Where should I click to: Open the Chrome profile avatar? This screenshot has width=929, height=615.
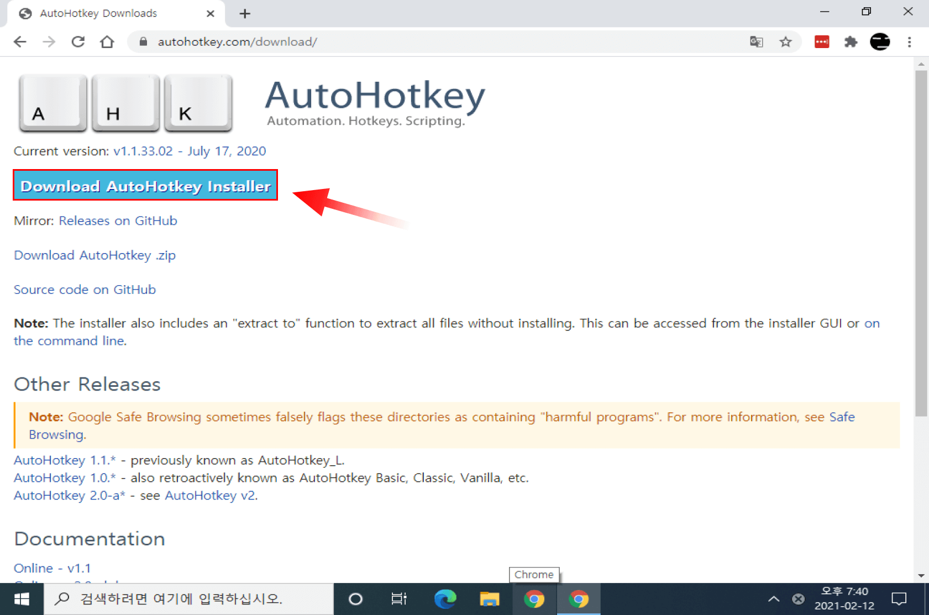880,42
